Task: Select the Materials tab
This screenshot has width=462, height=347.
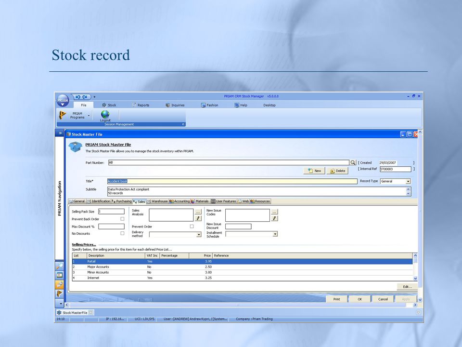Action: tap(200, 201)
